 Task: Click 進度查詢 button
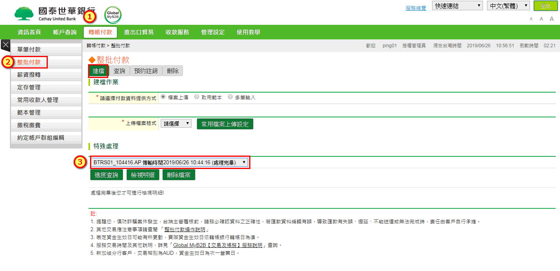pyautogui.click(x=107, y=175)
